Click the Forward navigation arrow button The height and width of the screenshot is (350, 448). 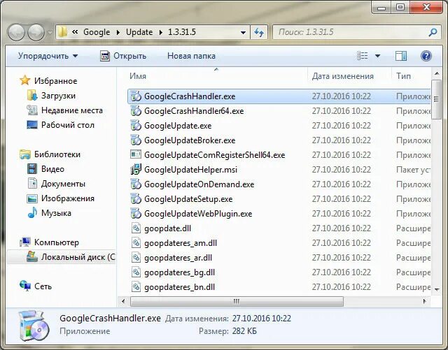pyautogui.click(x=36, y=32)
